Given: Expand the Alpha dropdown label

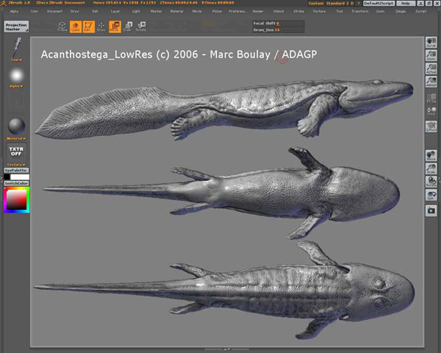Looking at the screenshot, I should coord(16,86).
